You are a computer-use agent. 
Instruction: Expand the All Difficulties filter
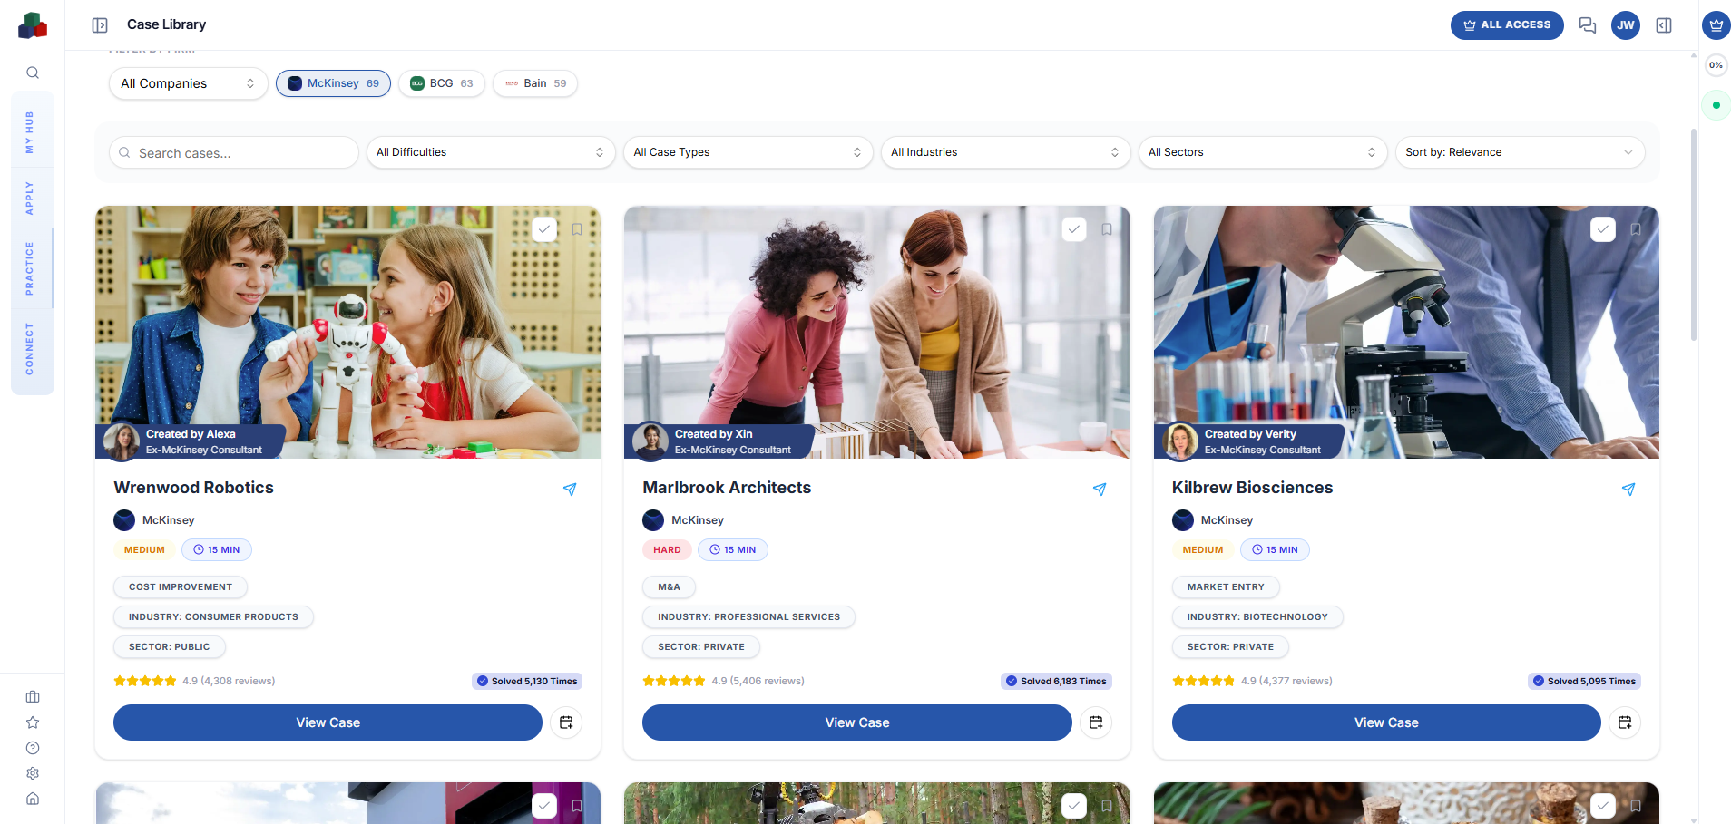click(491, 152)
